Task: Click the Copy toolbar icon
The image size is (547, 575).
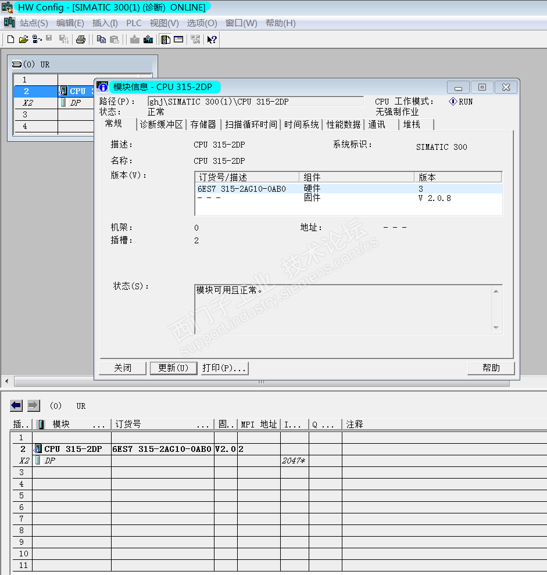Action: coord(101,39)
